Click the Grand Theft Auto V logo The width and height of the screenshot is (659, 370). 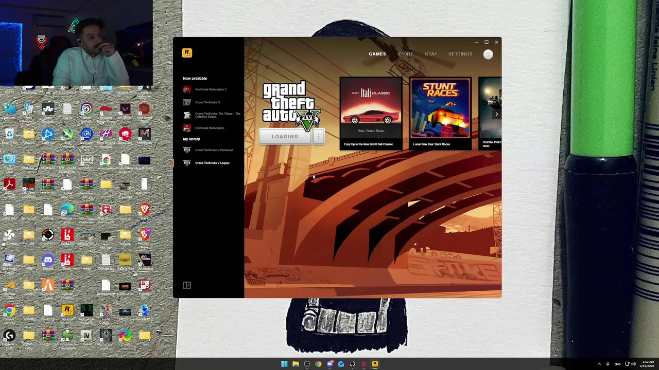(292, 105)
